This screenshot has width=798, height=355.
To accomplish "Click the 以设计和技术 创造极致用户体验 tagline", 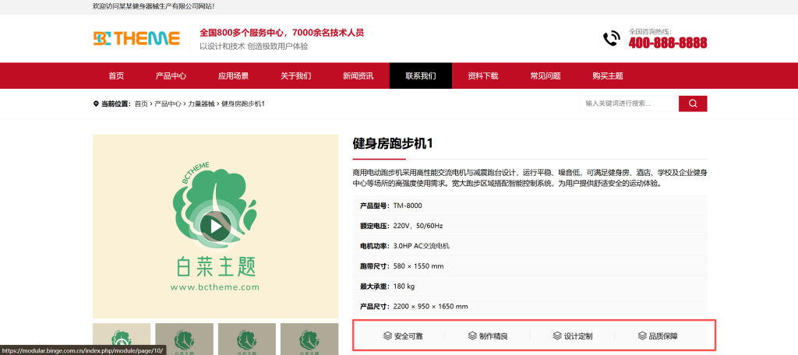I will pos(253,46).
